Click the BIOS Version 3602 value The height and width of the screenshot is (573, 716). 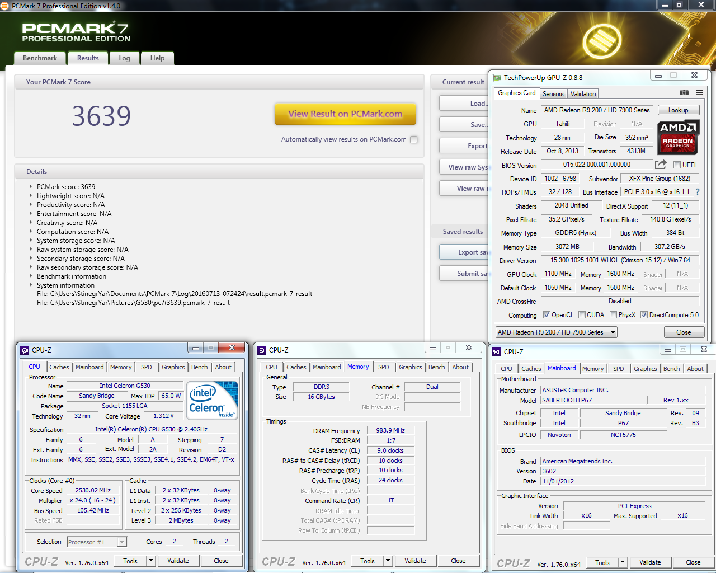coord(623,471)
